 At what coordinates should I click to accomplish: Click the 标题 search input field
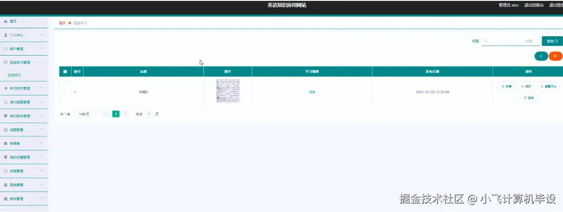tap(510, 41)
